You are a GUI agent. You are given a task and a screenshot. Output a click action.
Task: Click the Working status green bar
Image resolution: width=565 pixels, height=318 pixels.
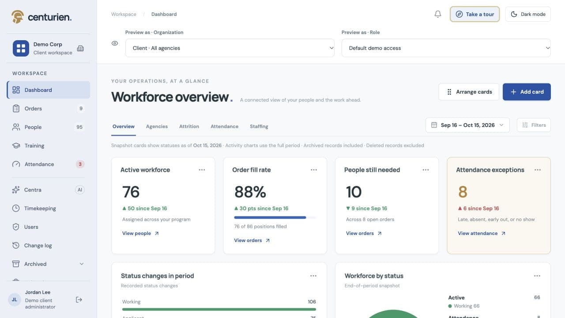click(219, 309)
